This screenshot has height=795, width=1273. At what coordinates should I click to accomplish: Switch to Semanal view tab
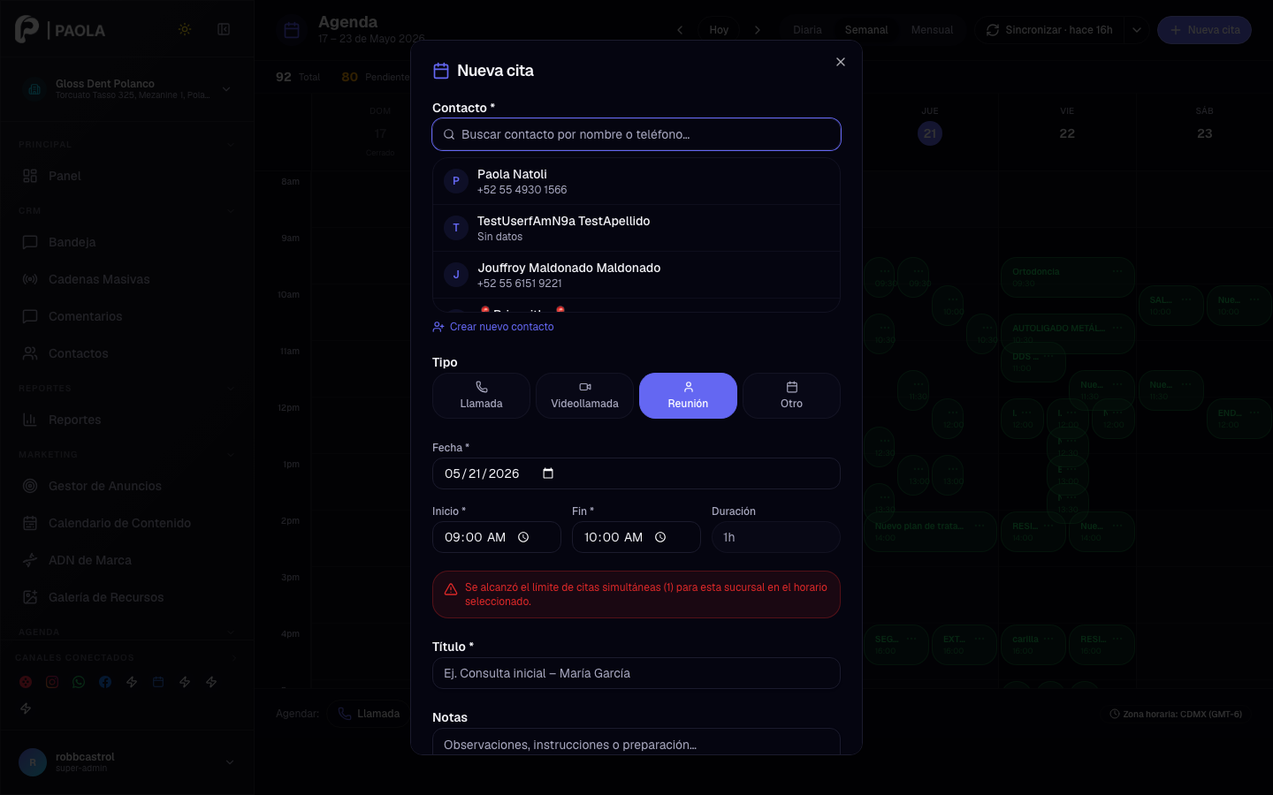[x=866, y=30]
